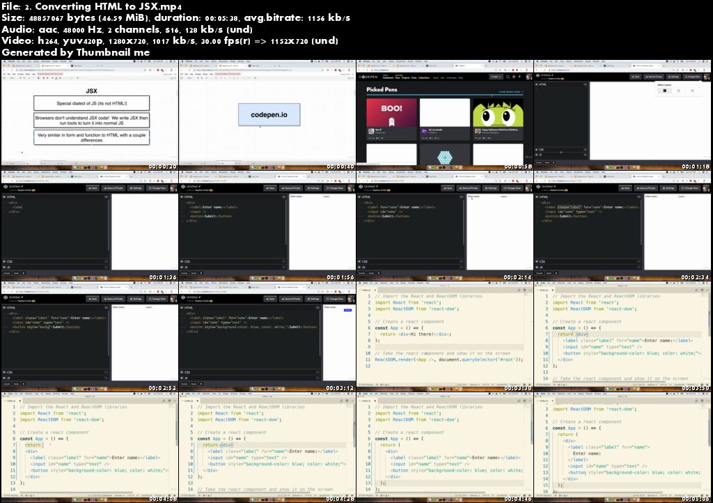713x503 pixels.
Task: Click the CodePen logo in the 00:00:58 frame
Action: click(367, 76)
